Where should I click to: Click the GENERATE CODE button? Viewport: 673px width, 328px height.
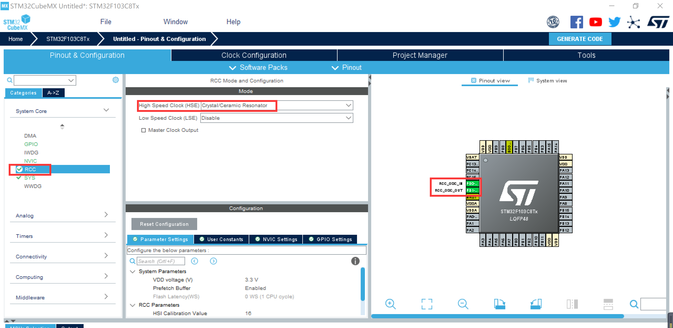coord(580,39)
